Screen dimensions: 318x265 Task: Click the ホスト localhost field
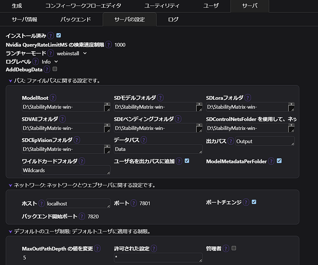click(x=78, y=203)
